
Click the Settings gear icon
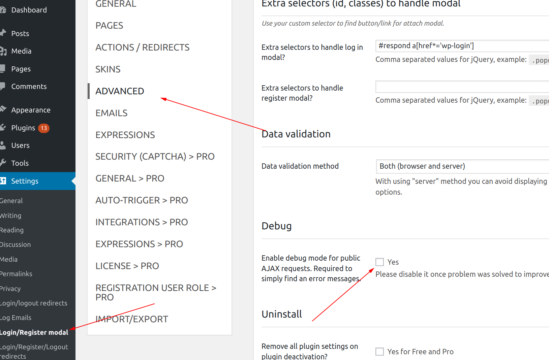pos(3,181)
